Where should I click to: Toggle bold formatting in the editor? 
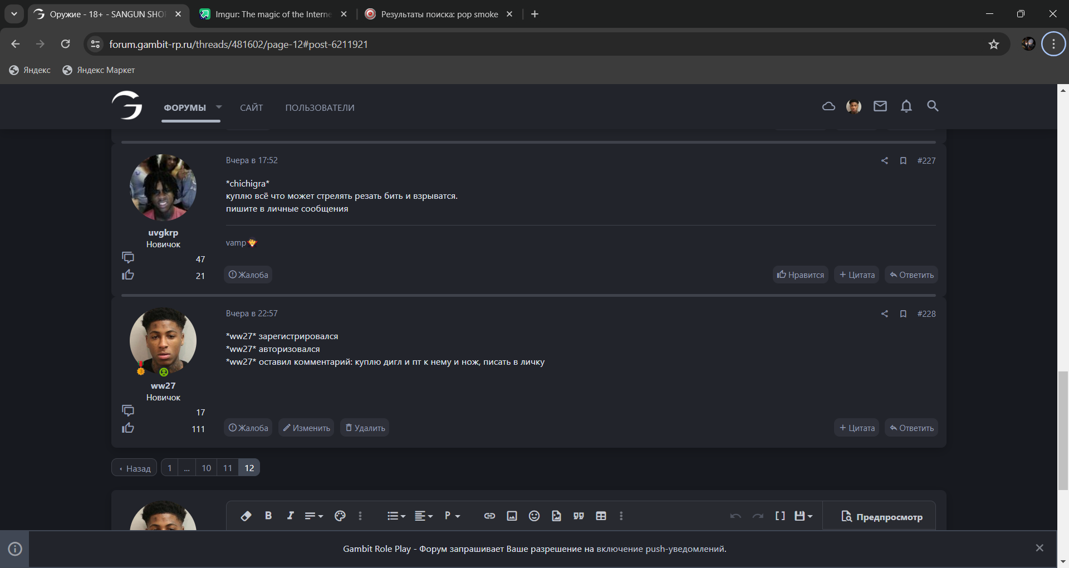coord(268,516)
